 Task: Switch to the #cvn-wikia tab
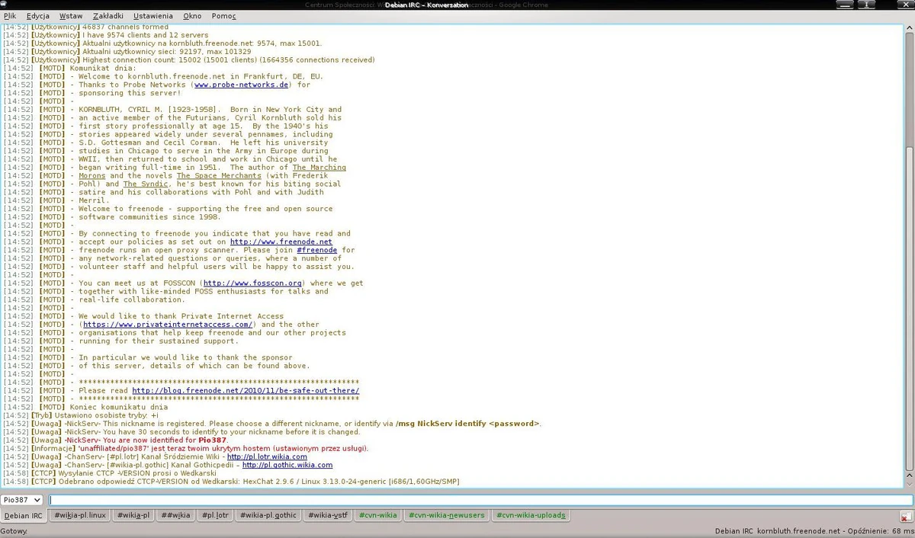tap(377, 515)
